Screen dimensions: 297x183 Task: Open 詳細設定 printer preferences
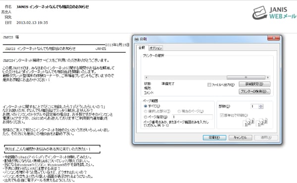coord(254,84)
